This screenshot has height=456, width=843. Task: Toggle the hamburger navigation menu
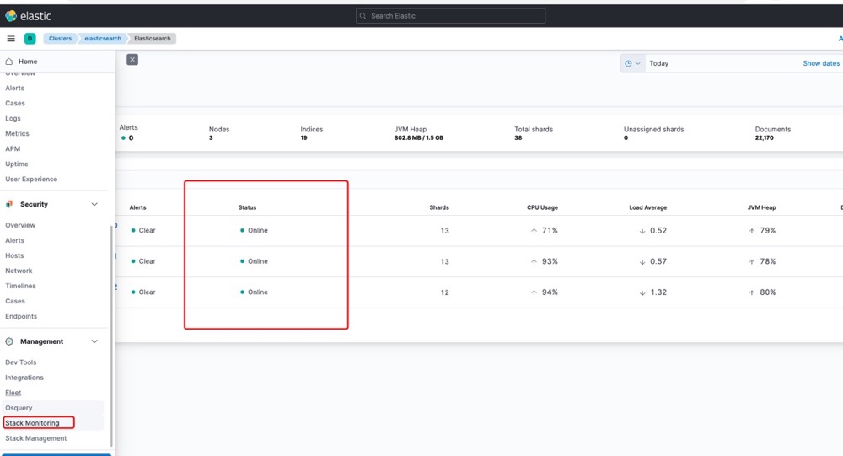click(11, 39)
